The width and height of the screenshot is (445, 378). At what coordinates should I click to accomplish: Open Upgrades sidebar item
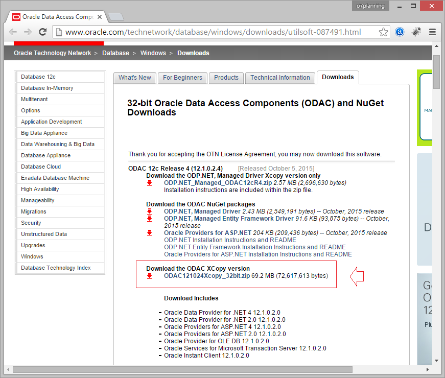(x=60, y=246)
